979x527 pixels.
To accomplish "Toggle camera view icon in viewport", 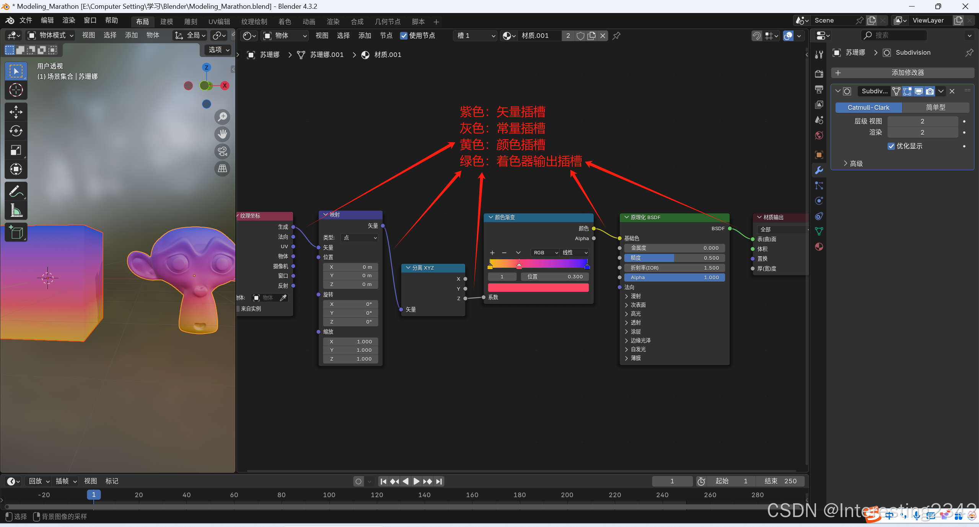I will [222, 151].
